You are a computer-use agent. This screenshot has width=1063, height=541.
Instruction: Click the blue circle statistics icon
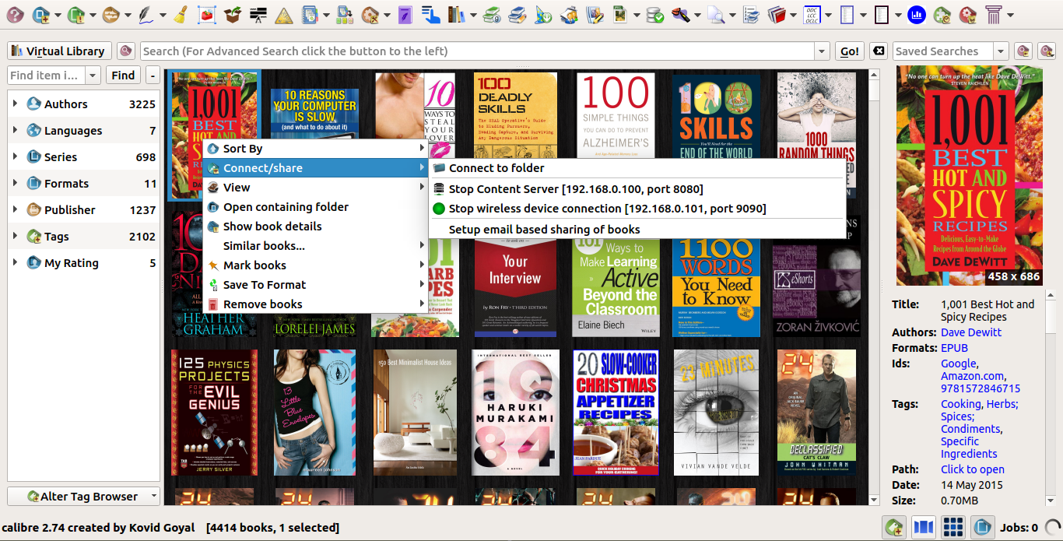[916, 14]
